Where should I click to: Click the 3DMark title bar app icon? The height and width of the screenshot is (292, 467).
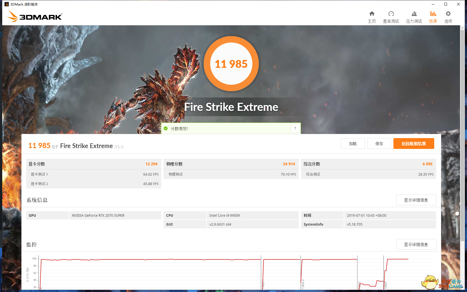pyautogui.click(x=7, y=4)
